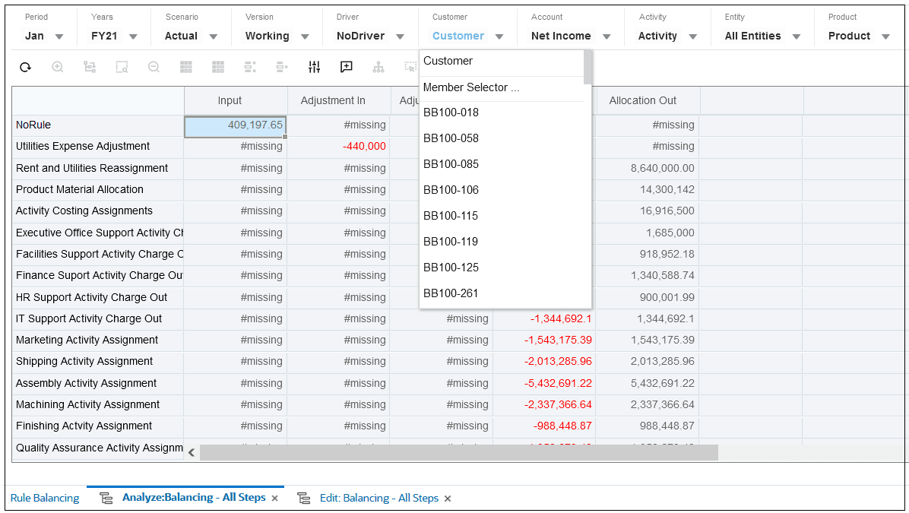This screenshot has height=513, width=909.
Task: Refresh the data grid
Action: 25,67
